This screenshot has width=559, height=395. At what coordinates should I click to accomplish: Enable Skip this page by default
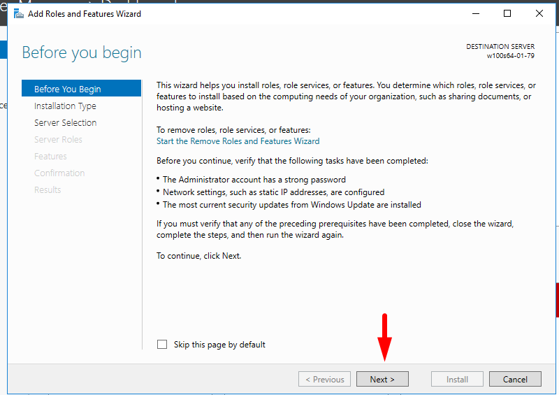[x=163, y=345]
